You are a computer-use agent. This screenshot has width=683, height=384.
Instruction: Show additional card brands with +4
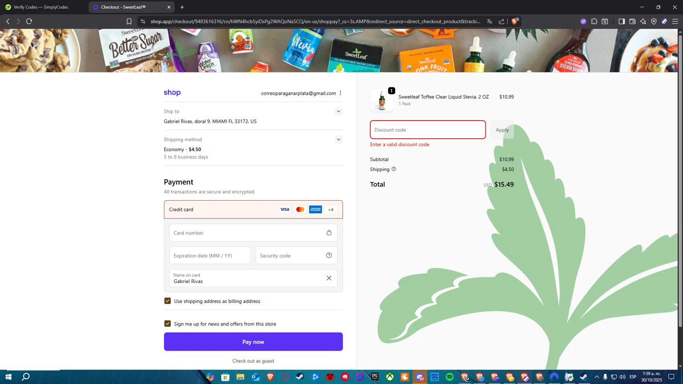(331, 210)
